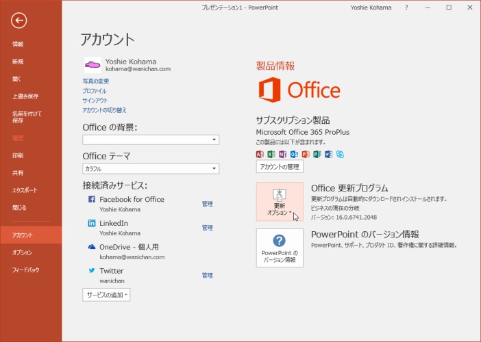Click the Facebook for Office icon
This screenshot has height=342, width=481.
click(x=91, y=199)
